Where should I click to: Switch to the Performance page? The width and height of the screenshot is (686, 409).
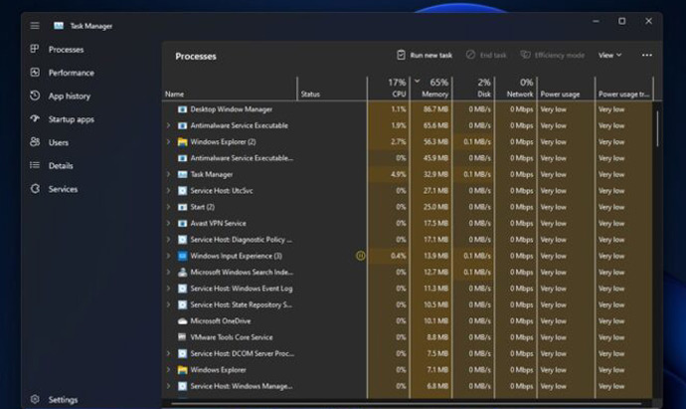71,73
